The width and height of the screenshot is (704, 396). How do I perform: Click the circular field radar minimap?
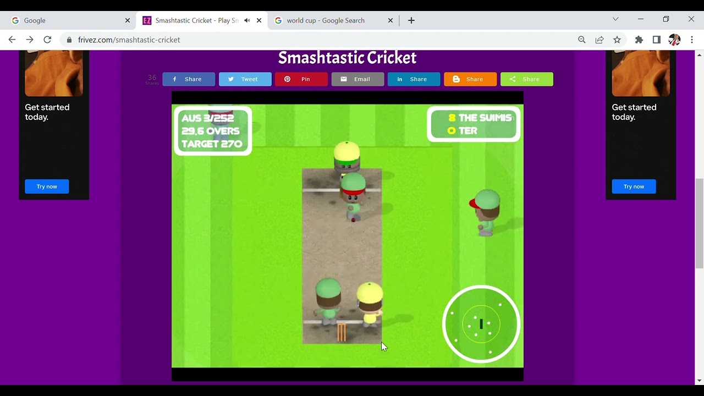click(481, 324)
